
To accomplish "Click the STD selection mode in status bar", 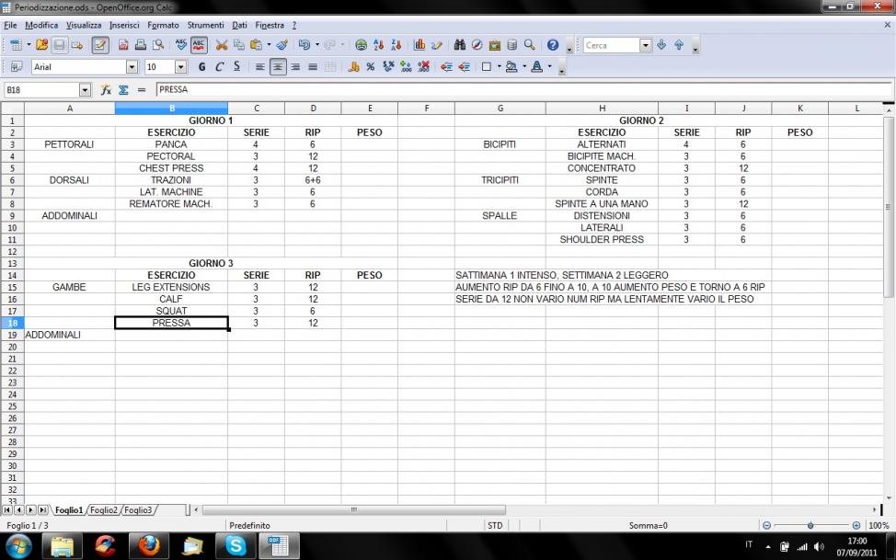I will 494,525.
